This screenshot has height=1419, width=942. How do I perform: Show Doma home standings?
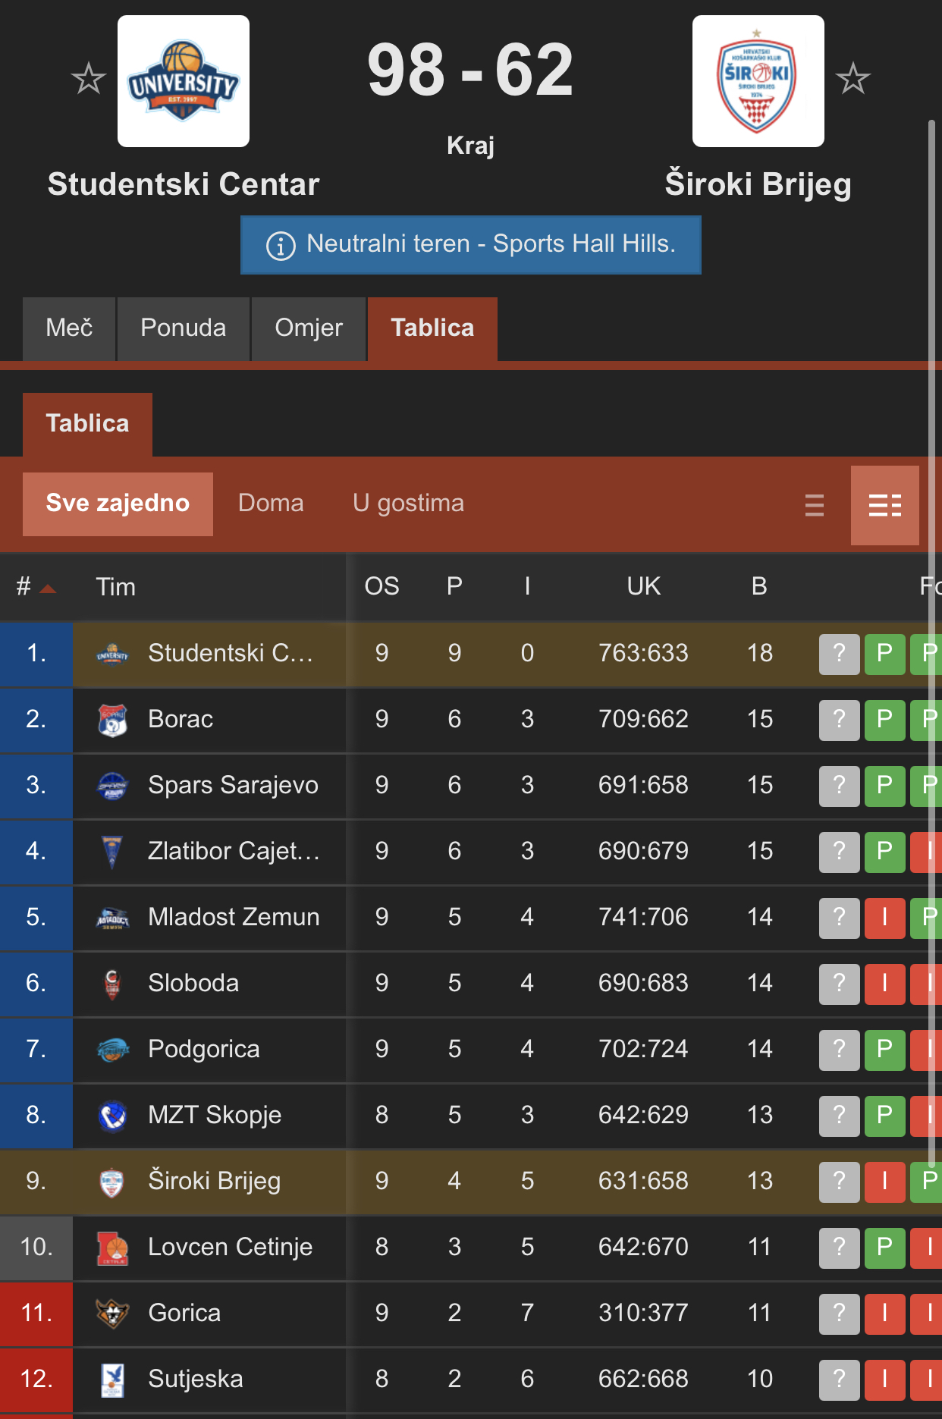271,504
